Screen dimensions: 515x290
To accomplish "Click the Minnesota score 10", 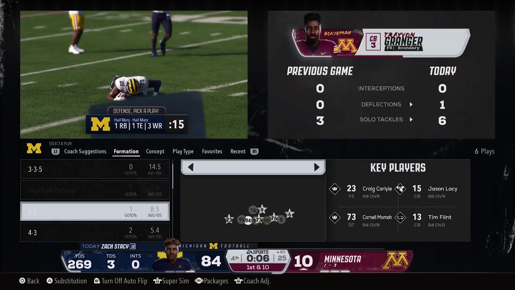I will pyautogui.click(x=303, y=261).
